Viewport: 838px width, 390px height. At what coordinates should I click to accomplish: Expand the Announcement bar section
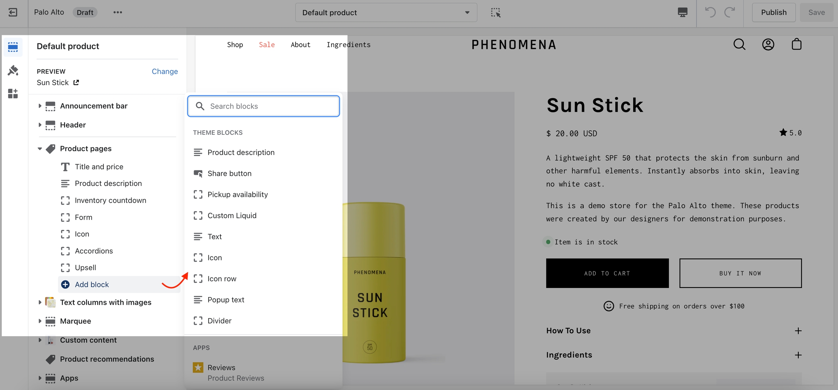40,106
